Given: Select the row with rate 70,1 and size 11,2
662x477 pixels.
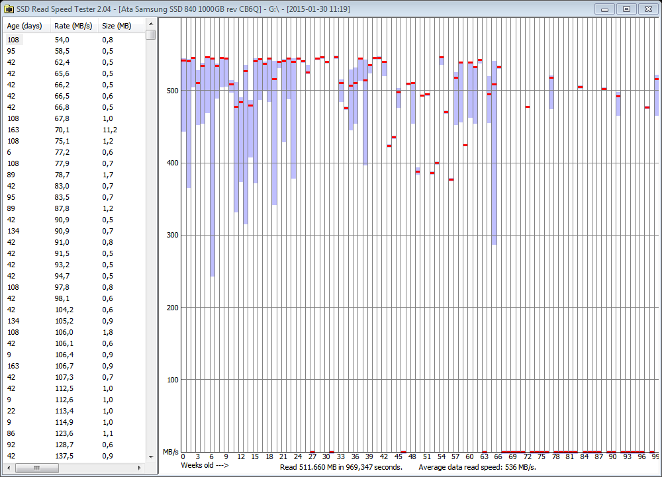Looking at the screenshot, I should click(x=74, y=130).
